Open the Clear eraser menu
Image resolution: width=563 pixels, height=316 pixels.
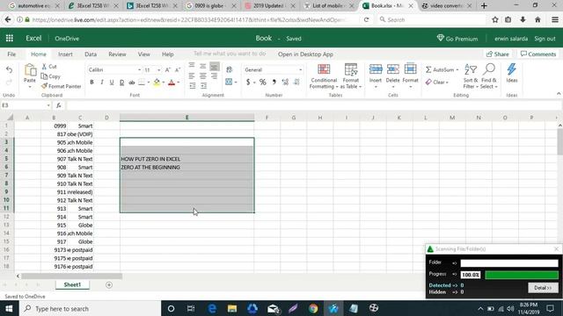pyautogui.click(x=437, y=82)
